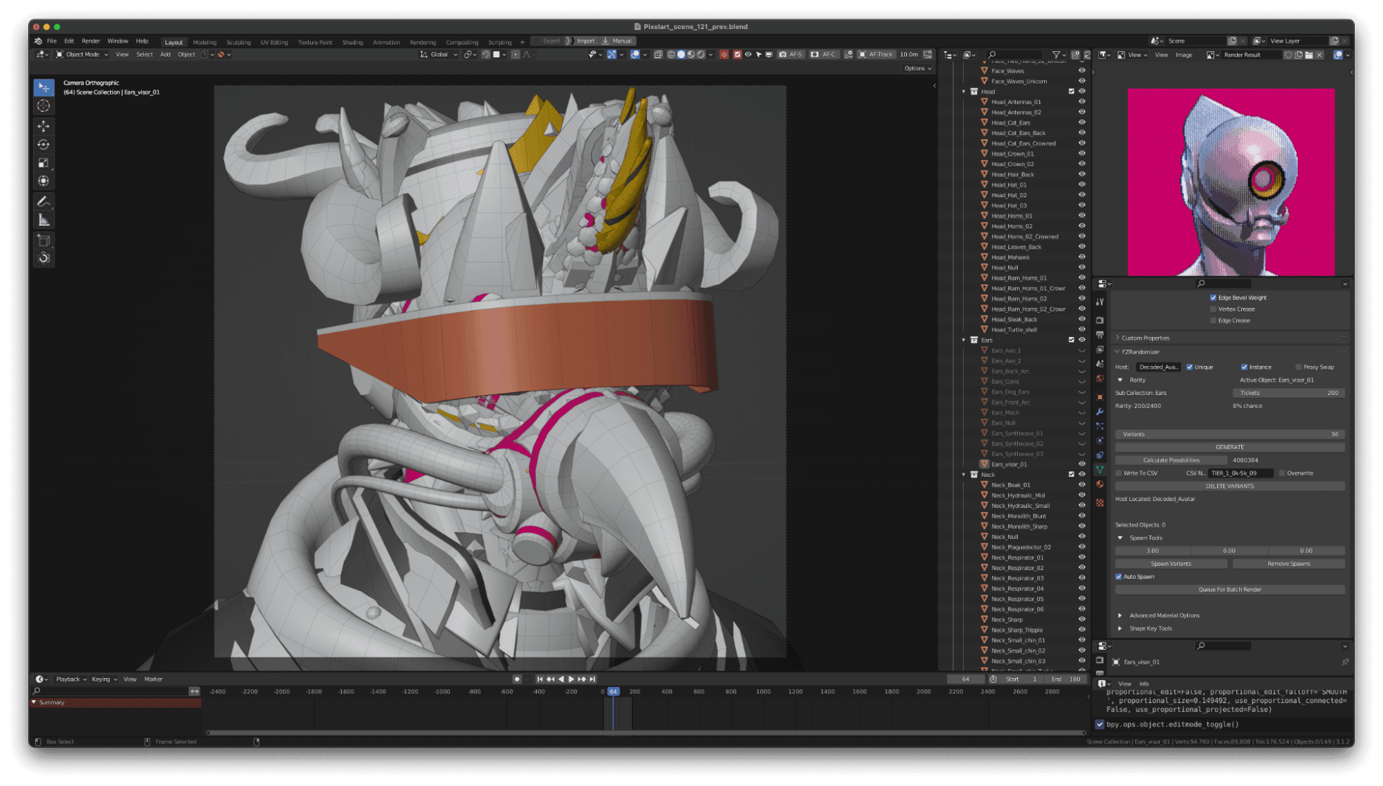Open the Tool properties tab

[x=1100, y=302]
